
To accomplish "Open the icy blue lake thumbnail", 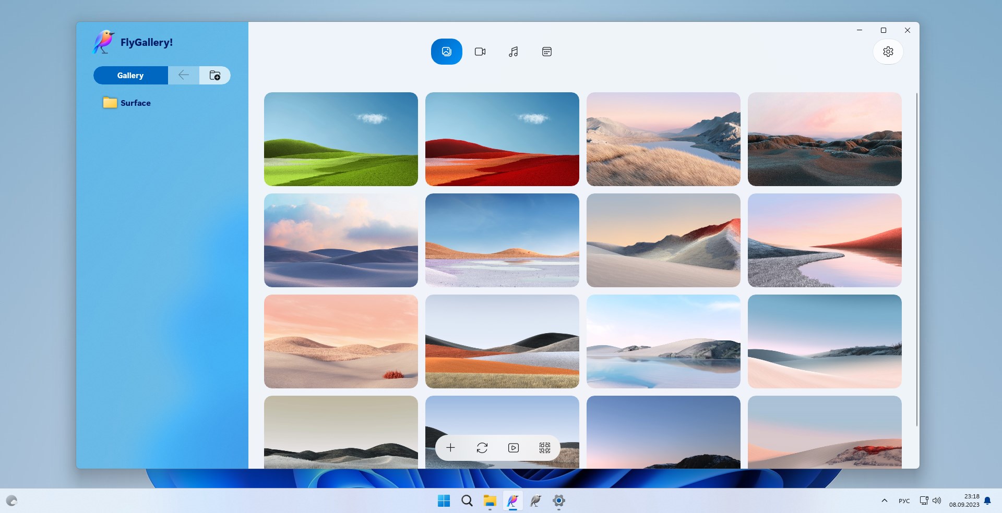I will tap(663, 341).
